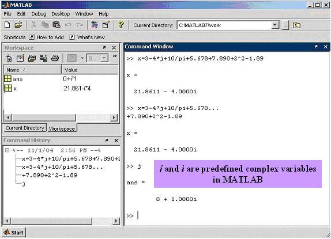The image size is (331, 239).
Task: Click the yellow Help question mark icon
Action: click(121, 25)
